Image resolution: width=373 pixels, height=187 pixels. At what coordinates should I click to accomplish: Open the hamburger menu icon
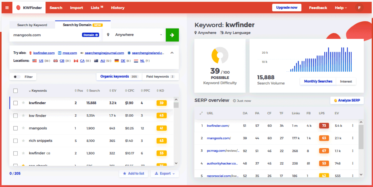click(x=7, y=8)
